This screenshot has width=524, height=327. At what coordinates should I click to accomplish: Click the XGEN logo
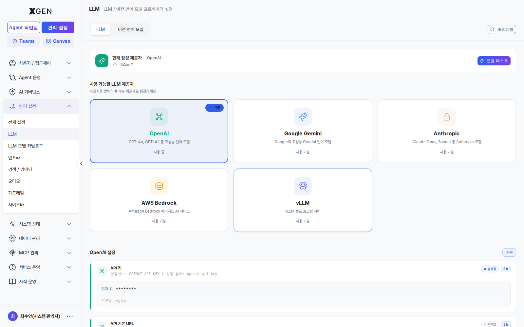[x=41, y=11]
